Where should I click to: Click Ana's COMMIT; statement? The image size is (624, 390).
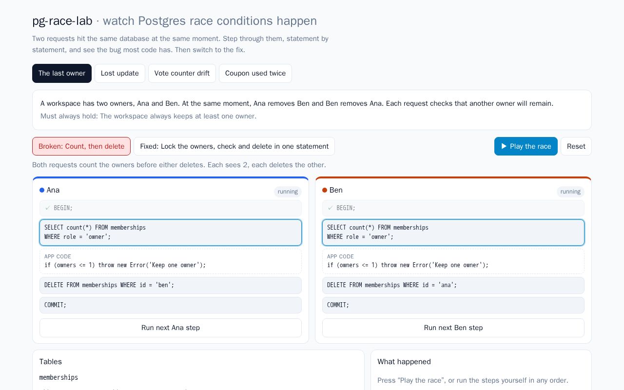pos(171,305)
